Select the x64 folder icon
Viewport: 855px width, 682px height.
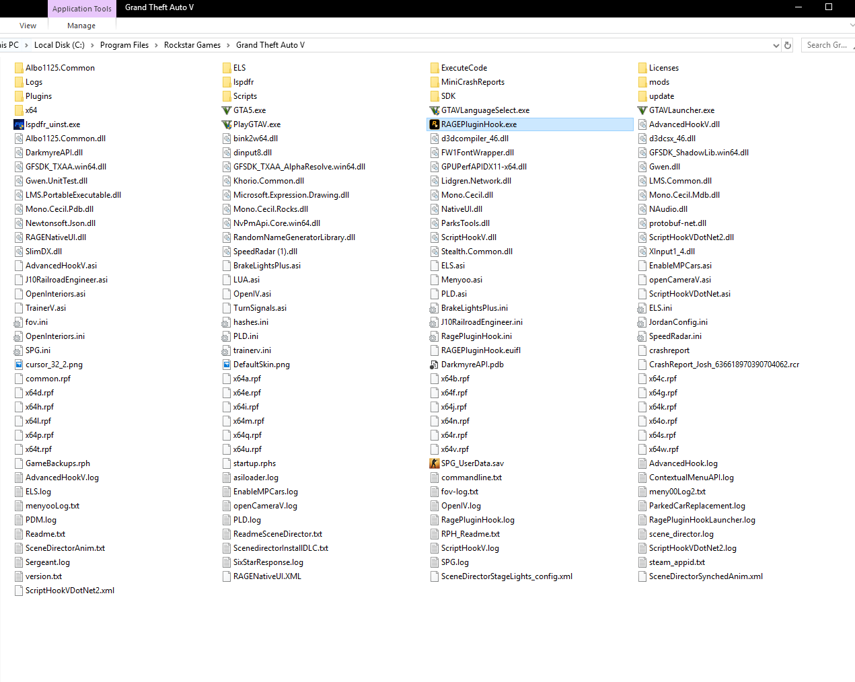(x=19, y=110)
